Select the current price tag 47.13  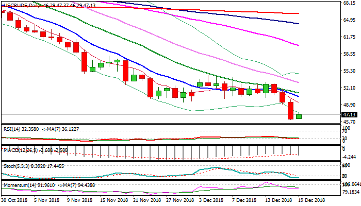point(350,114)
